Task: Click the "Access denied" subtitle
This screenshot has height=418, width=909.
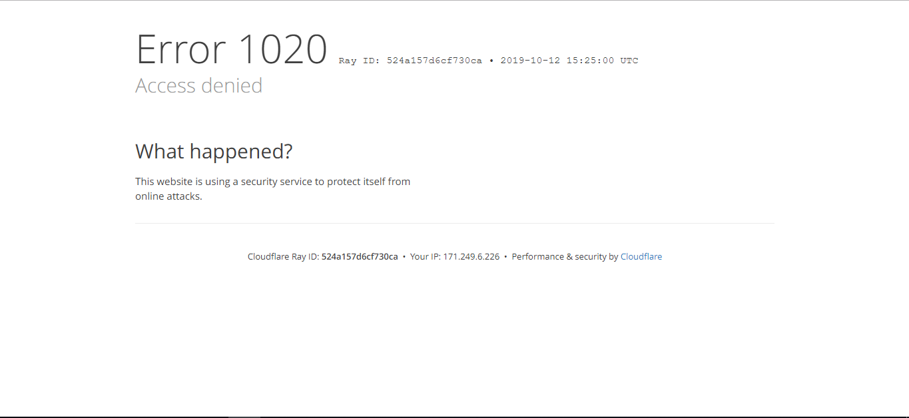Action: (198, 86)
